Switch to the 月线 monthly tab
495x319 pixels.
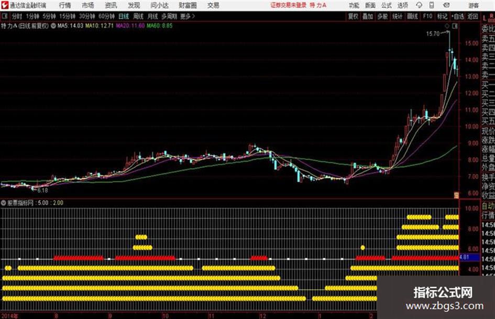(152, 16)
